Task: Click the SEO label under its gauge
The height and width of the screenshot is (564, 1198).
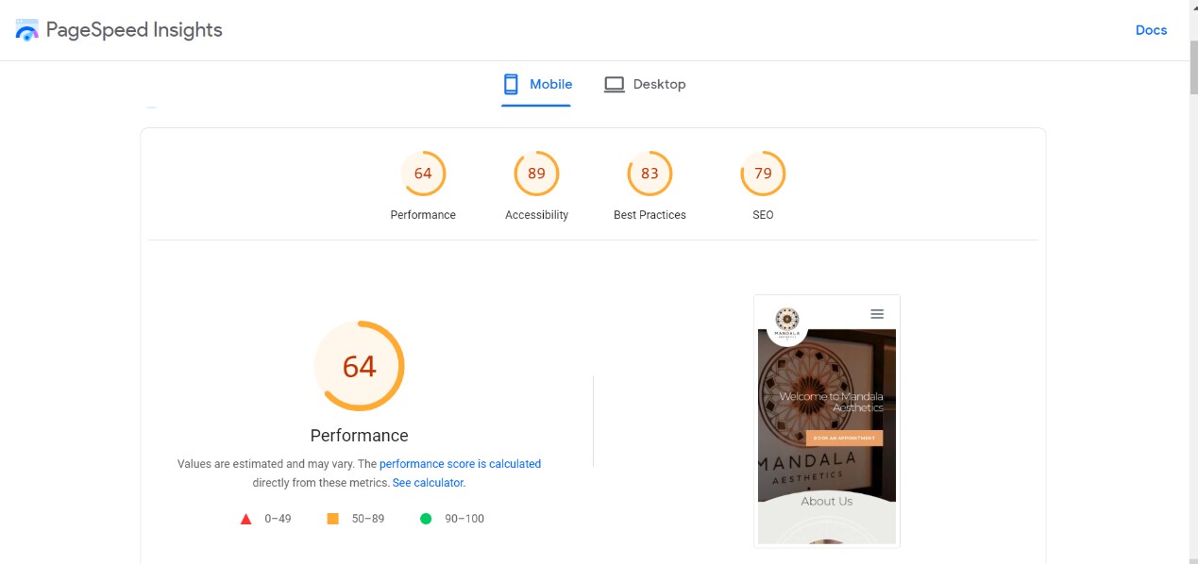Action: 763,214
